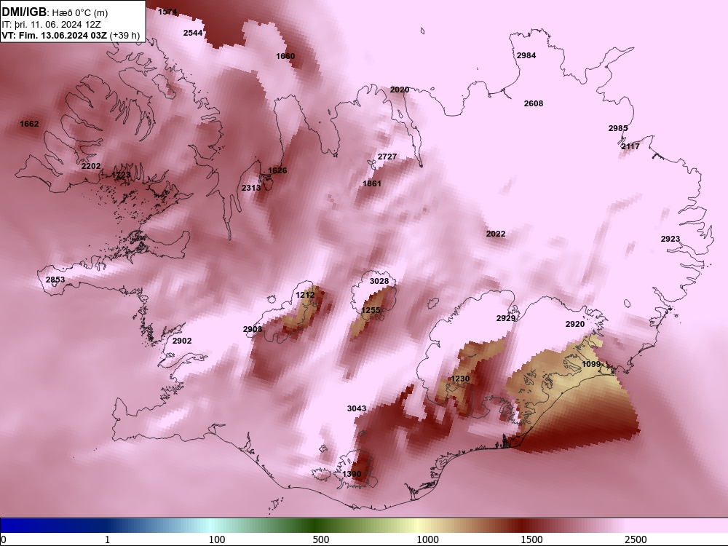Click the map value 1626
The width and height of the screenshot is (728, 546).
pyautogui.click(x=277, y=170)
